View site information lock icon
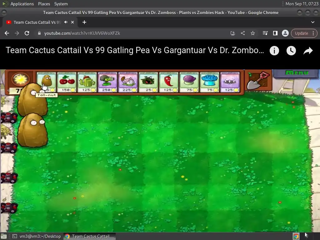Viewport: 320px width, 240px height. pyautogui.click(x=39, y=33)
